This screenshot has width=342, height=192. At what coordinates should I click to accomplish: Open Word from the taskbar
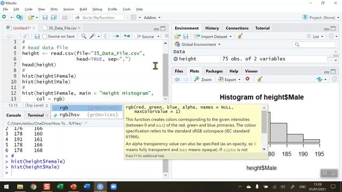(87, 187)
